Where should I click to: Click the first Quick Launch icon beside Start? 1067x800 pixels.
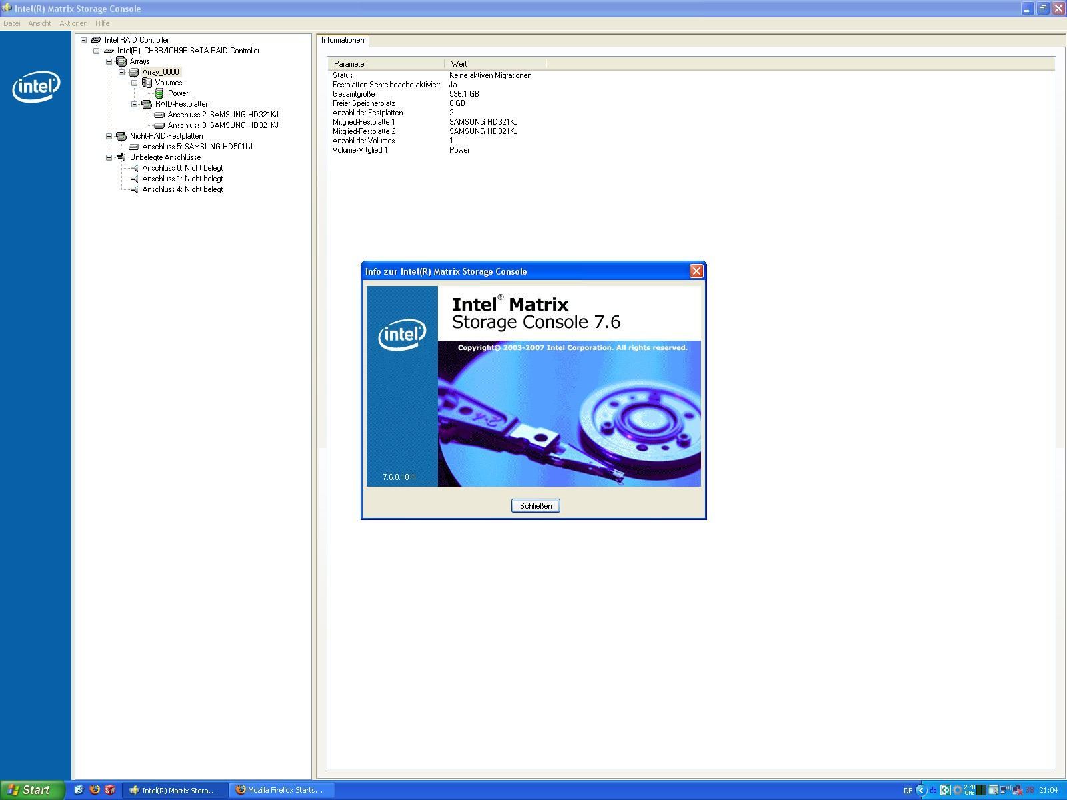(79, 790)
